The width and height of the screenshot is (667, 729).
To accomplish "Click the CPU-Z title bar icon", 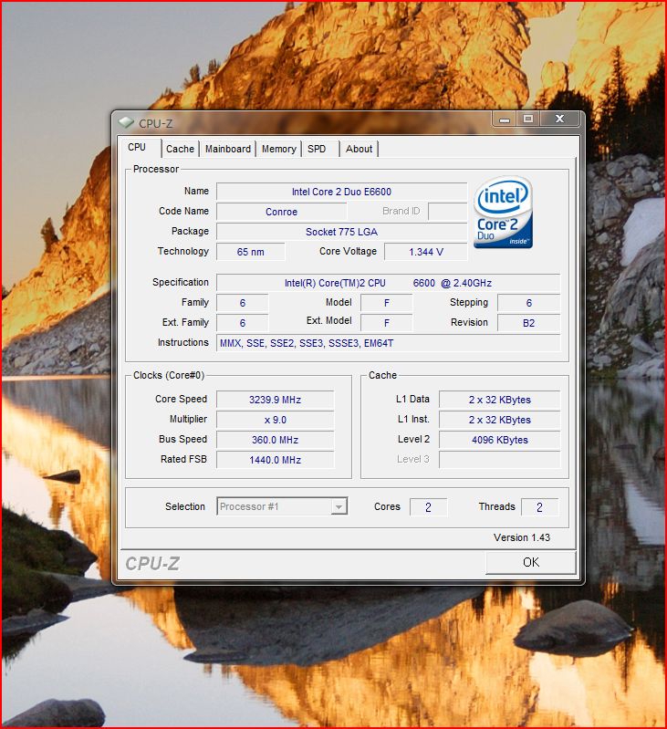I will [x=127, y=122].
